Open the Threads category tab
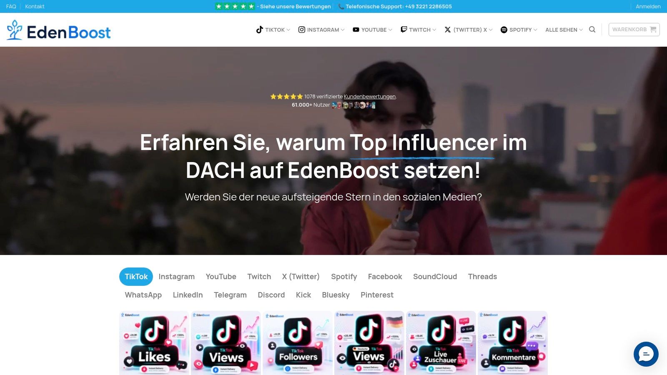 click(x=482, y=277)
